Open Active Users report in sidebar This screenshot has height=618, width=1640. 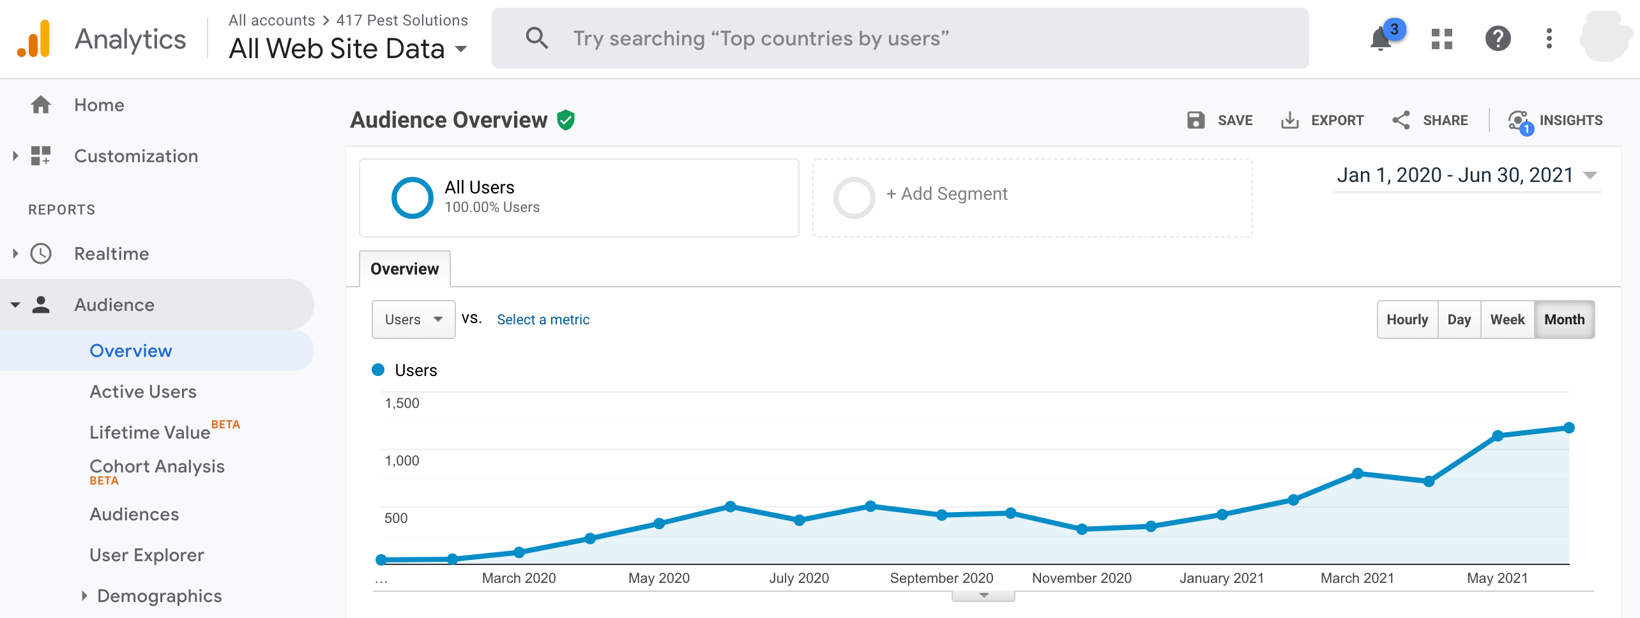[x=143, y=391]
